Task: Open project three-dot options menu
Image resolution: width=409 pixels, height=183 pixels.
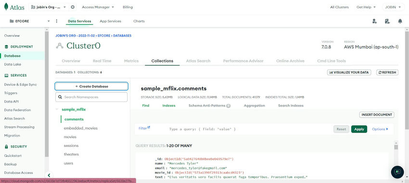Action: click(57, 21)
